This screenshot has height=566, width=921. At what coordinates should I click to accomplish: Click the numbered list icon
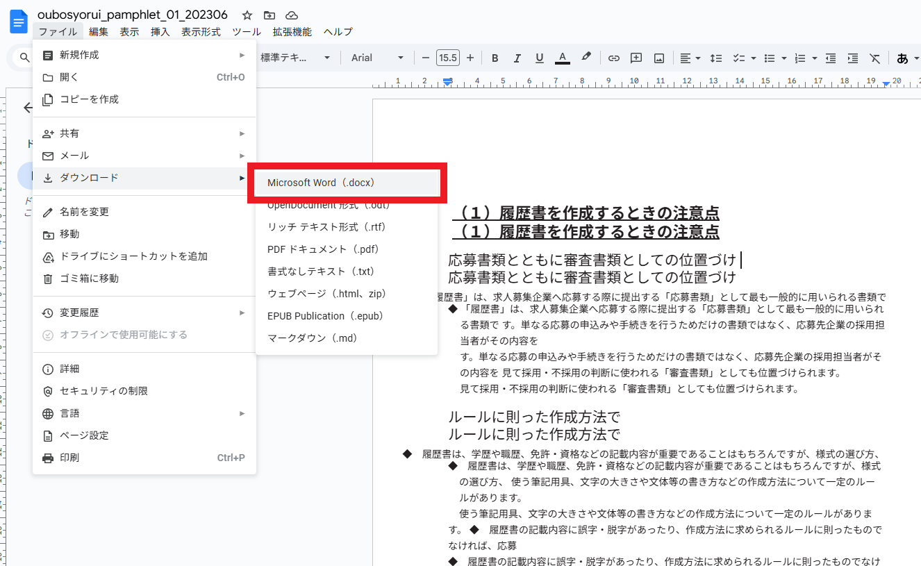tap(799, 58)
